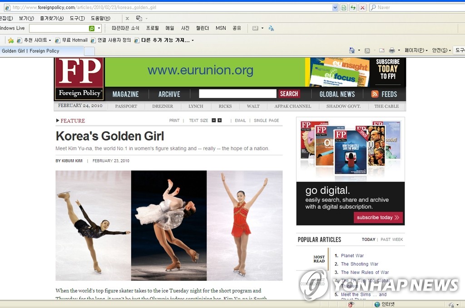Increase text size with plus icon
The width and height of the screenshot is (465, 308).
coord(220,120)
